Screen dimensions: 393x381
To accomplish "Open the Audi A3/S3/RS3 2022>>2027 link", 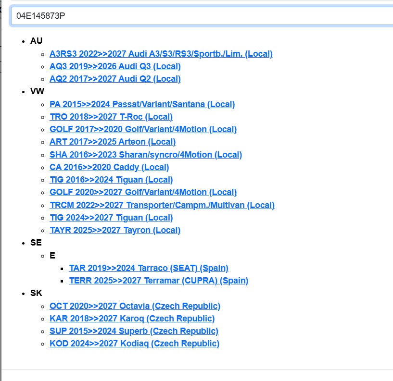I will [161, 54].
